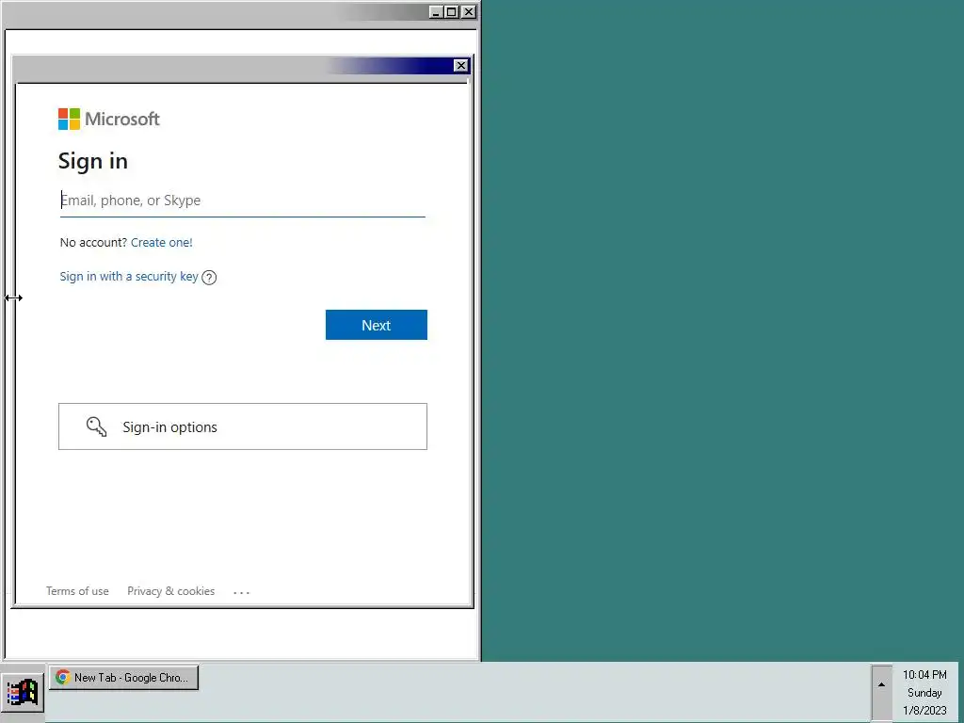
Task: Open the security key help question-mark icon
Action: [x=209, y=278]
